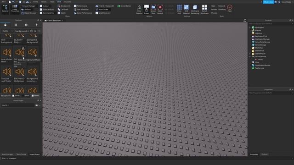
Task: Toggle Show Grid
Action: (x=179, y=9)
